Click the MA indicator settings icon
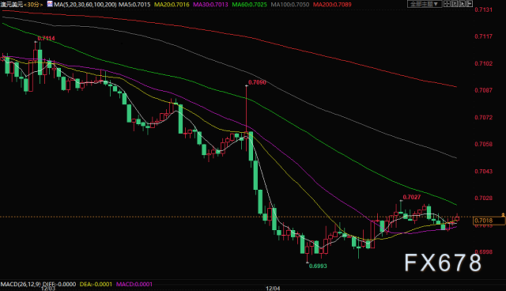 (50, 4)
